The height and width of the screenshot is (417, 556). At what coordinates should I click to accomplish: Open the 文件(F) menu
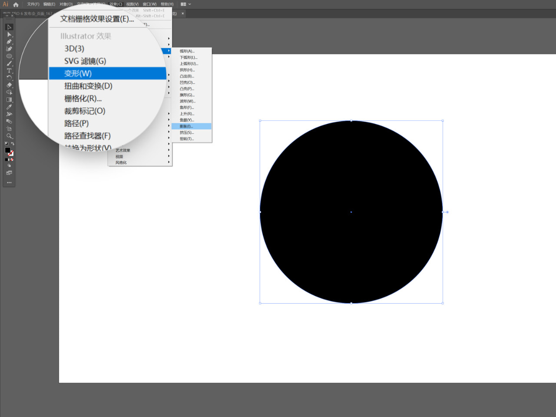coord(33,4)
